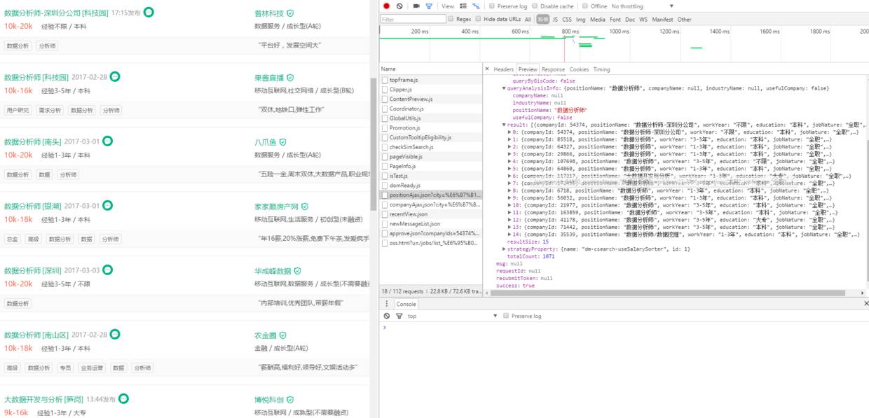Screen dimensions: 869x418
Task: Switch to the Response tab
Action: click(x=553, y=69)
